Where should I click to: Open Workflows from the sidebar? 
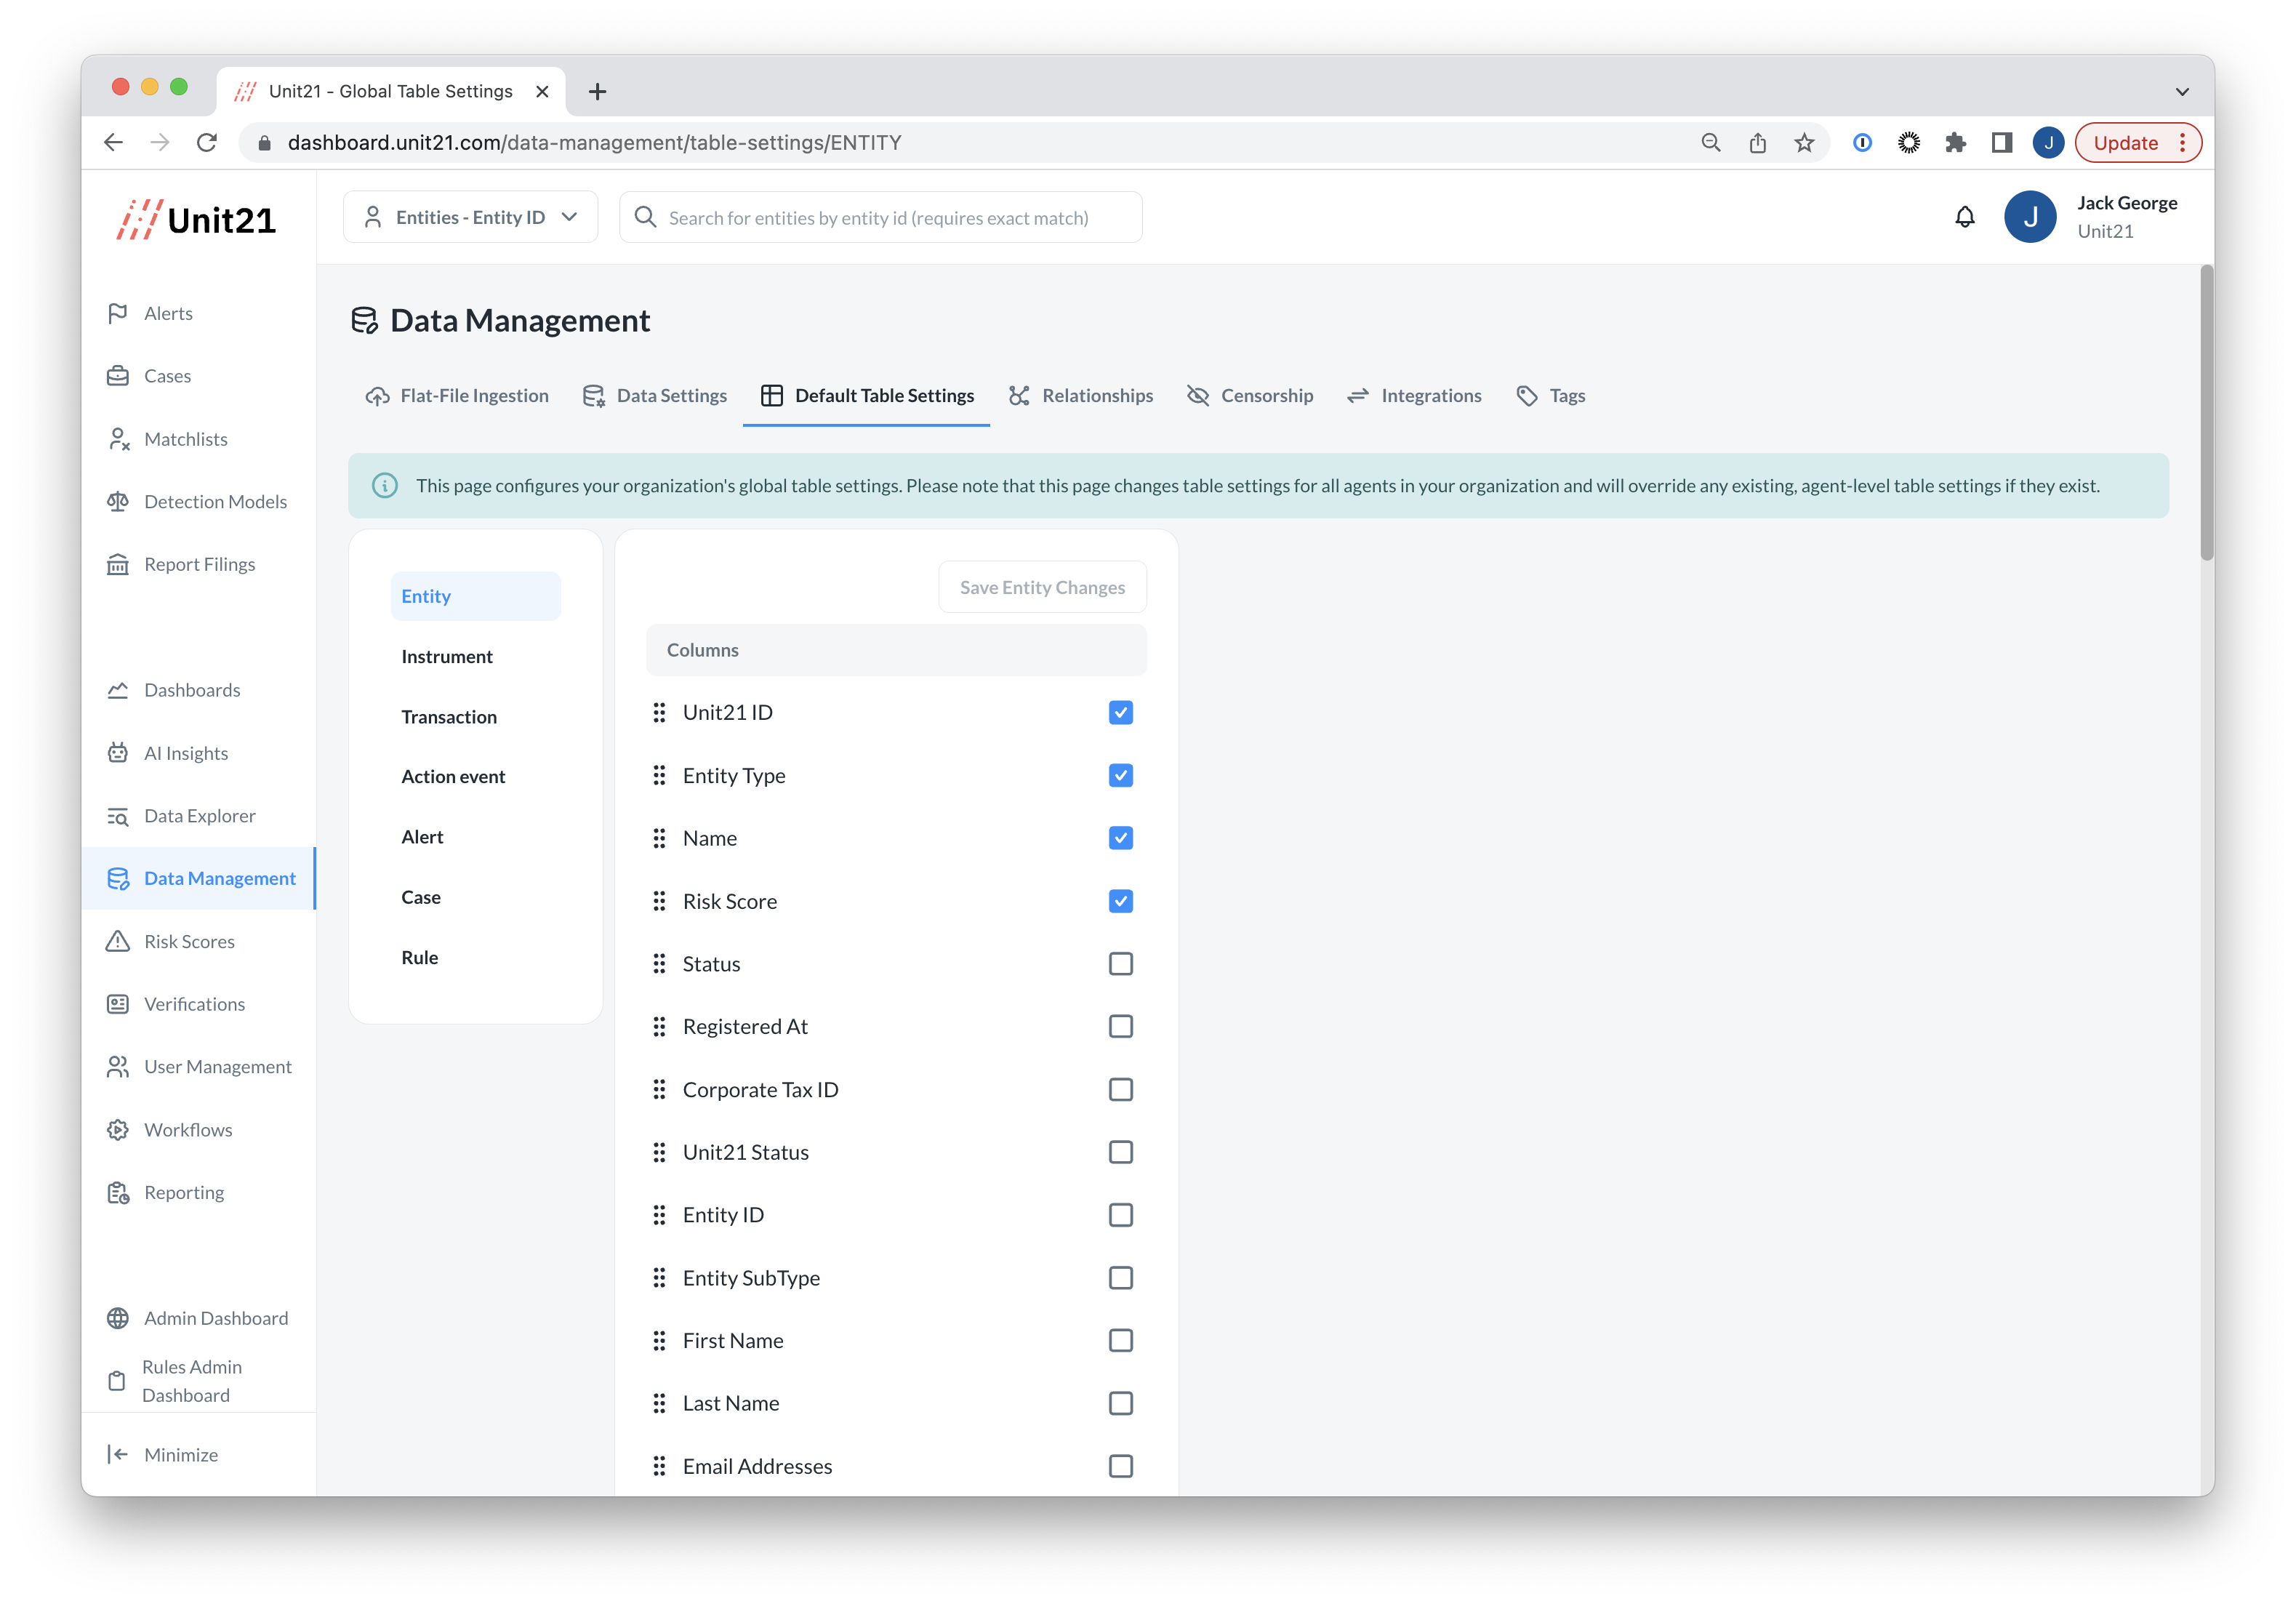(187, 1129)
